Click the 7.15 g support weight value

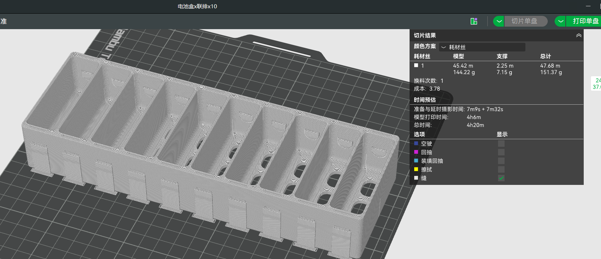tap(504, 72)
